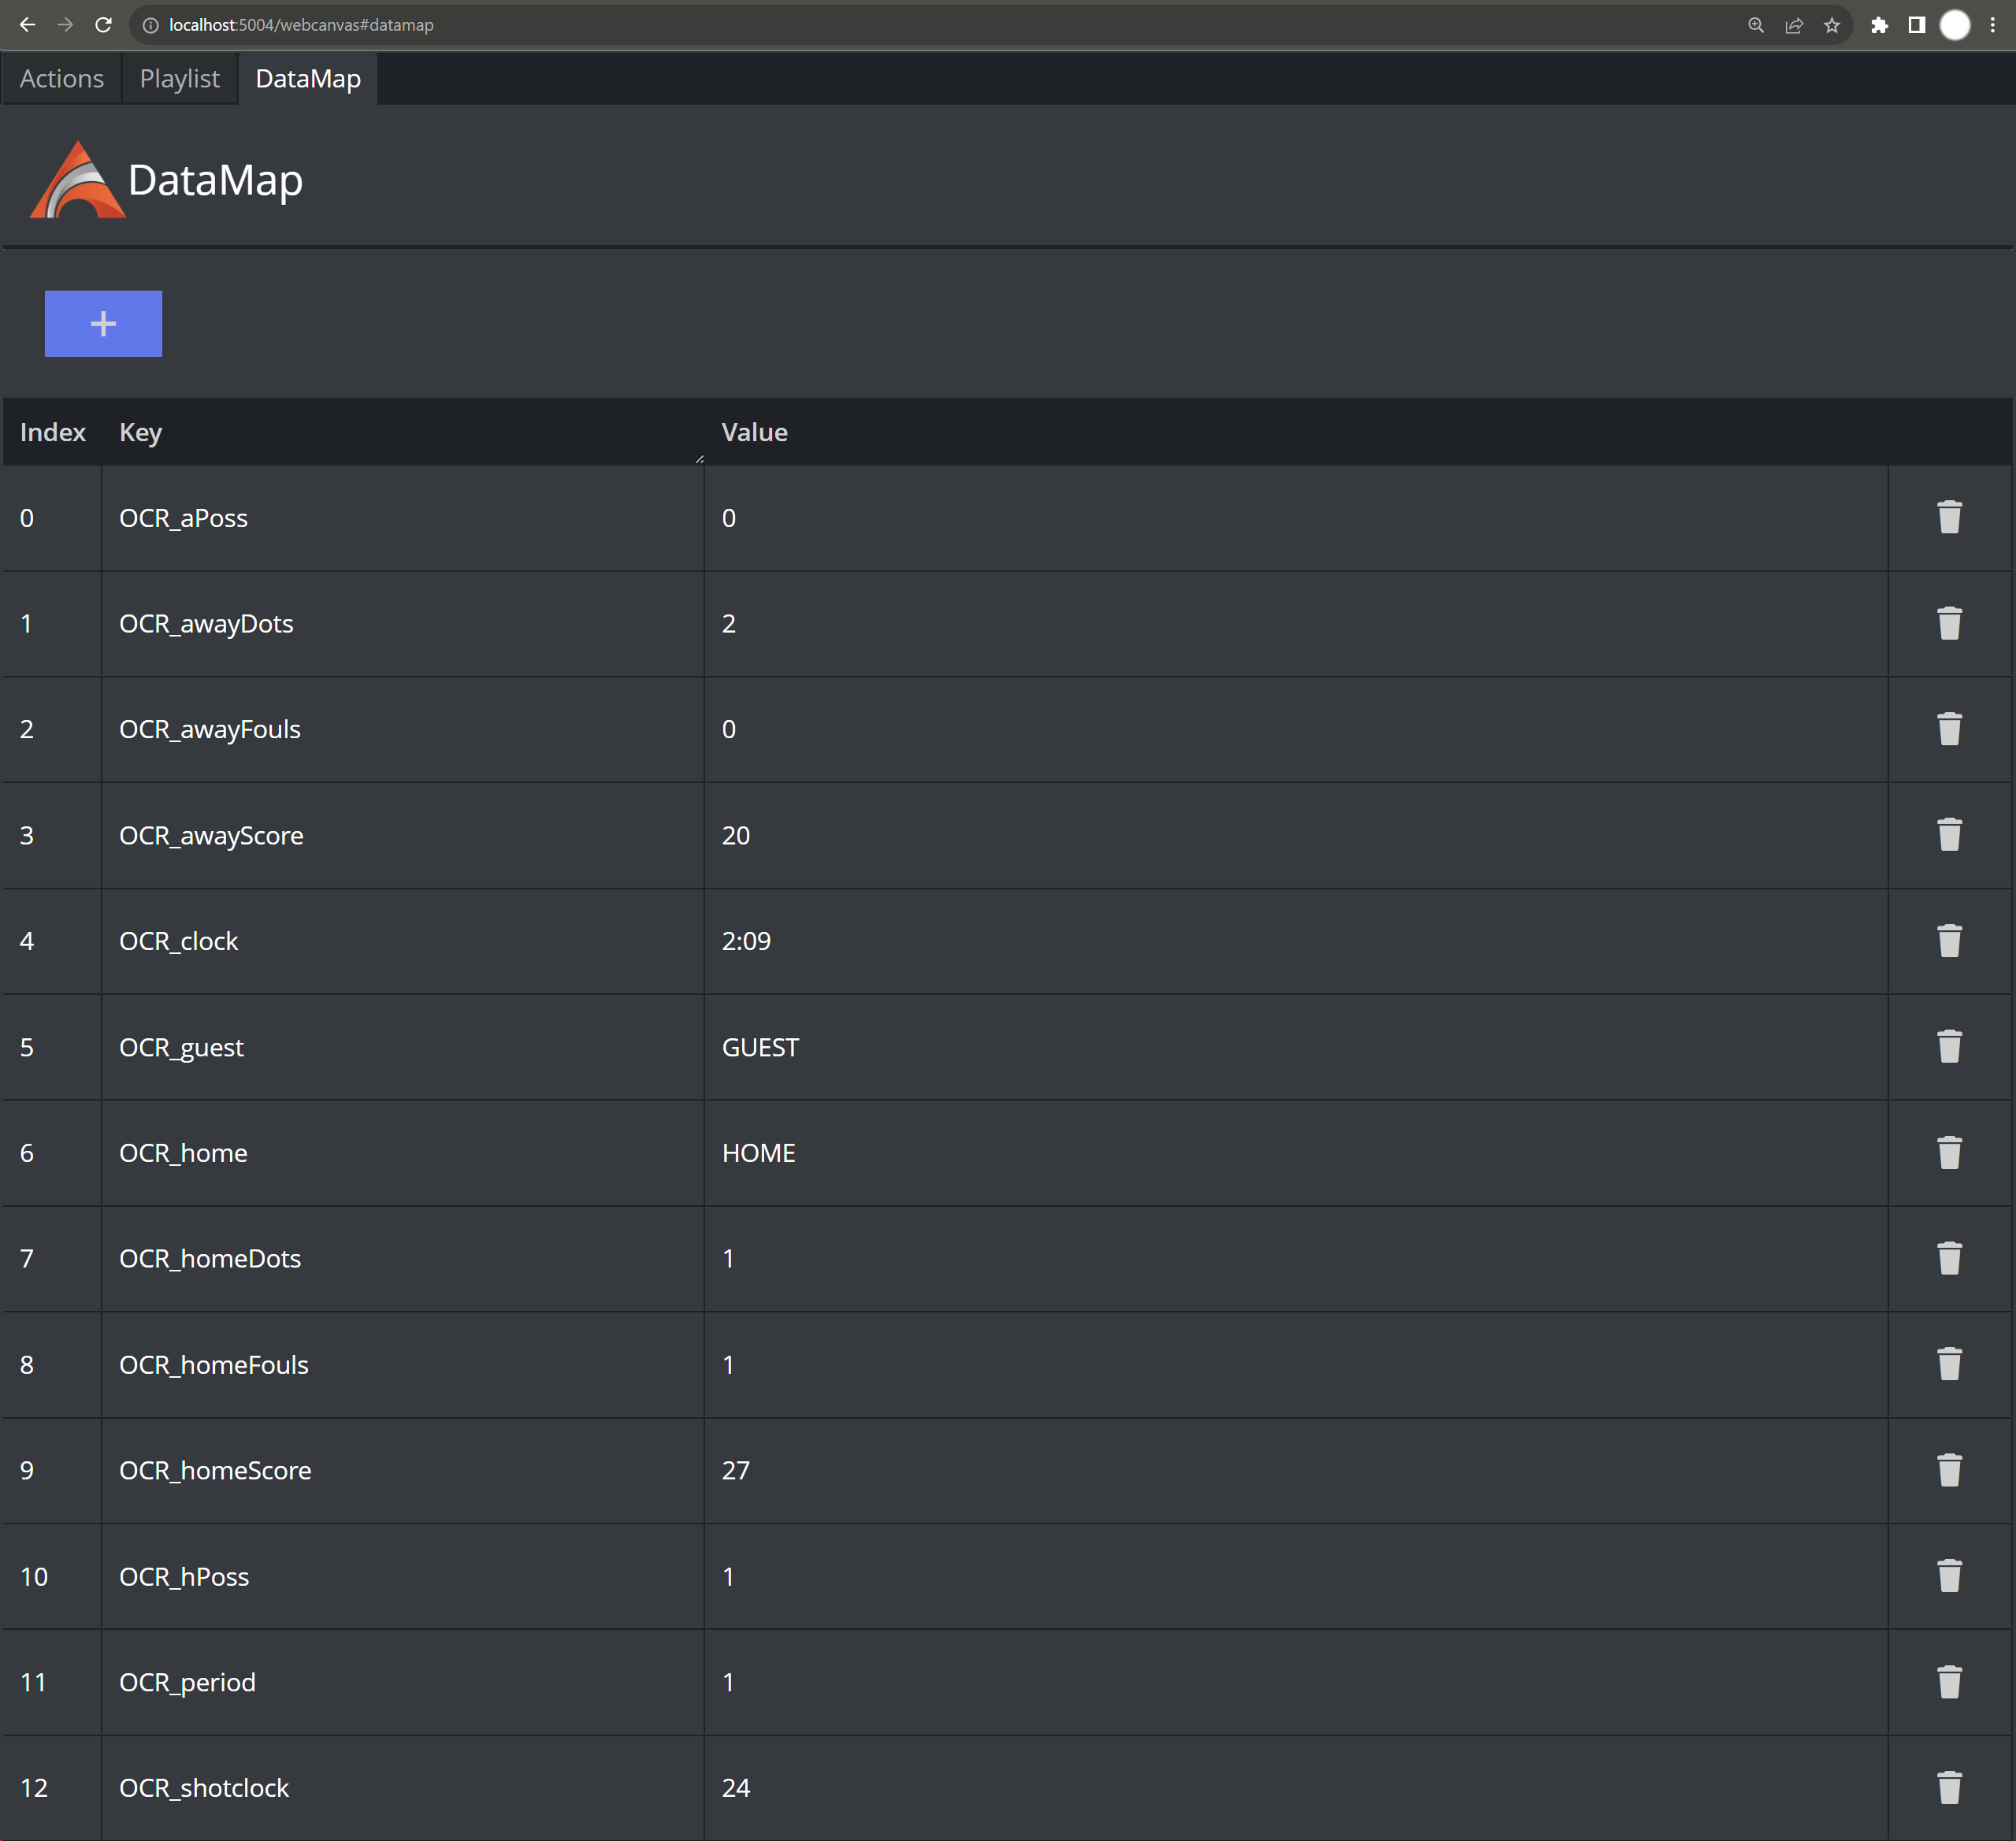2016x1841 pixels.
Task: Open the Playlist tab
Action: pyautogui.click(x=179, y=79)
